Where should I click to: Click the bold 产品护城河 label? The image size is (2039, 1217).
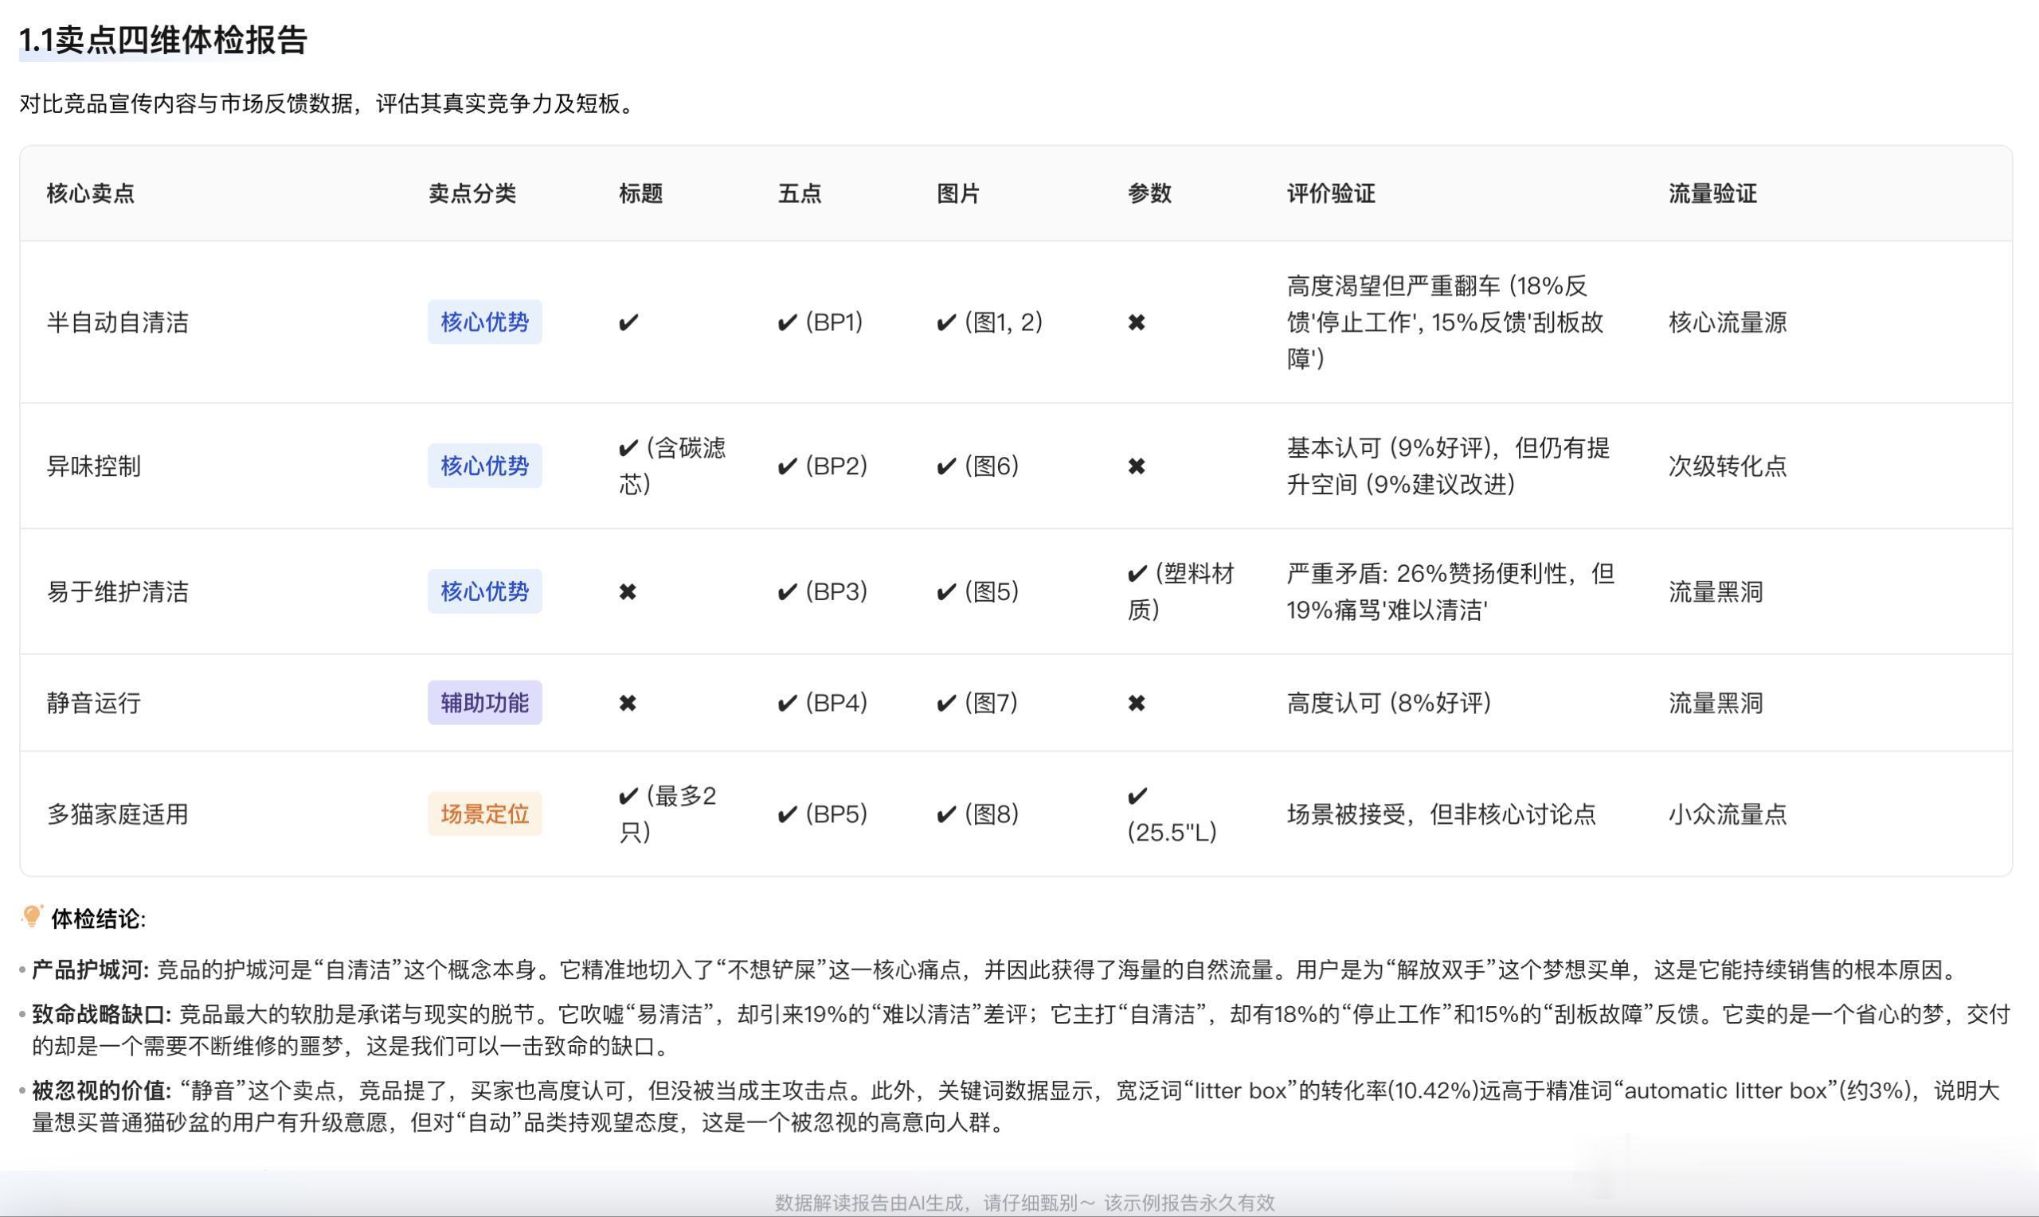click(90, 970)
